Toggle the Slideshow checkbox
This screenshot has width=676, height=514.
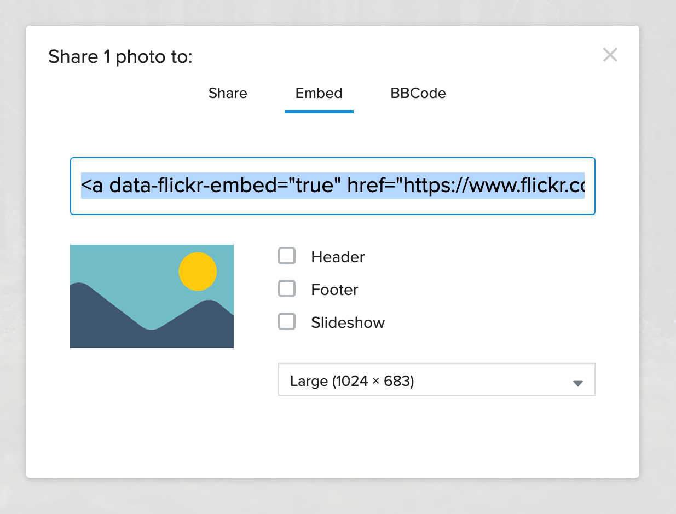[287, 322]
